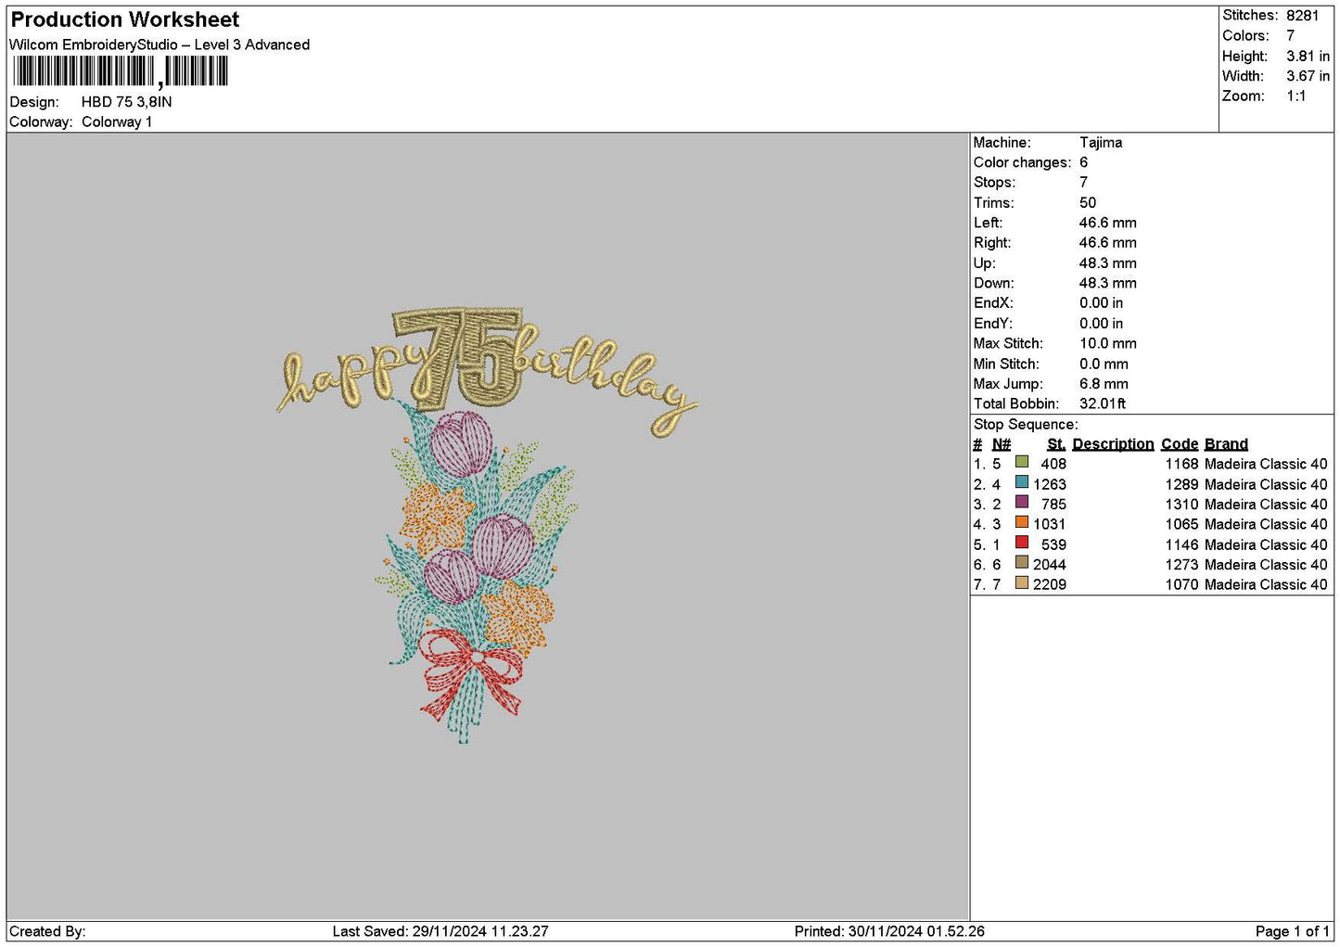Click the Color changes value 6
1340x947 pixels.
[1083, 162]
